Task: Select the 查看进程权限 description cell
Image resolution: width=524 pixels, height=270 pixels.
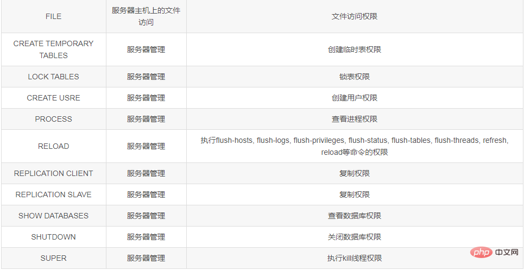Action: (x=355, y=119)
